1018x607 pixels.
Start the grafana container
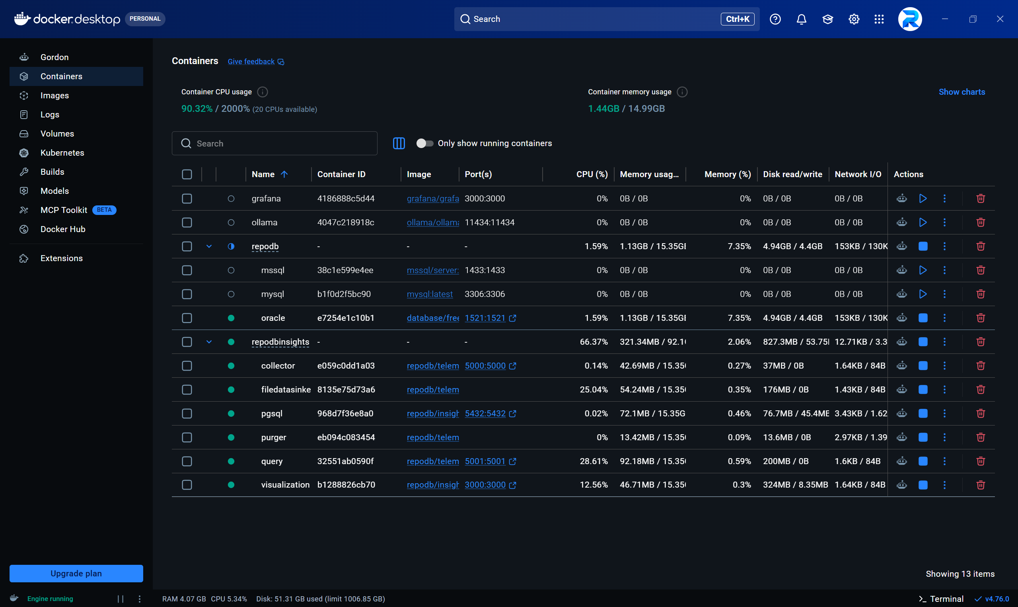(x=923, y=198)
